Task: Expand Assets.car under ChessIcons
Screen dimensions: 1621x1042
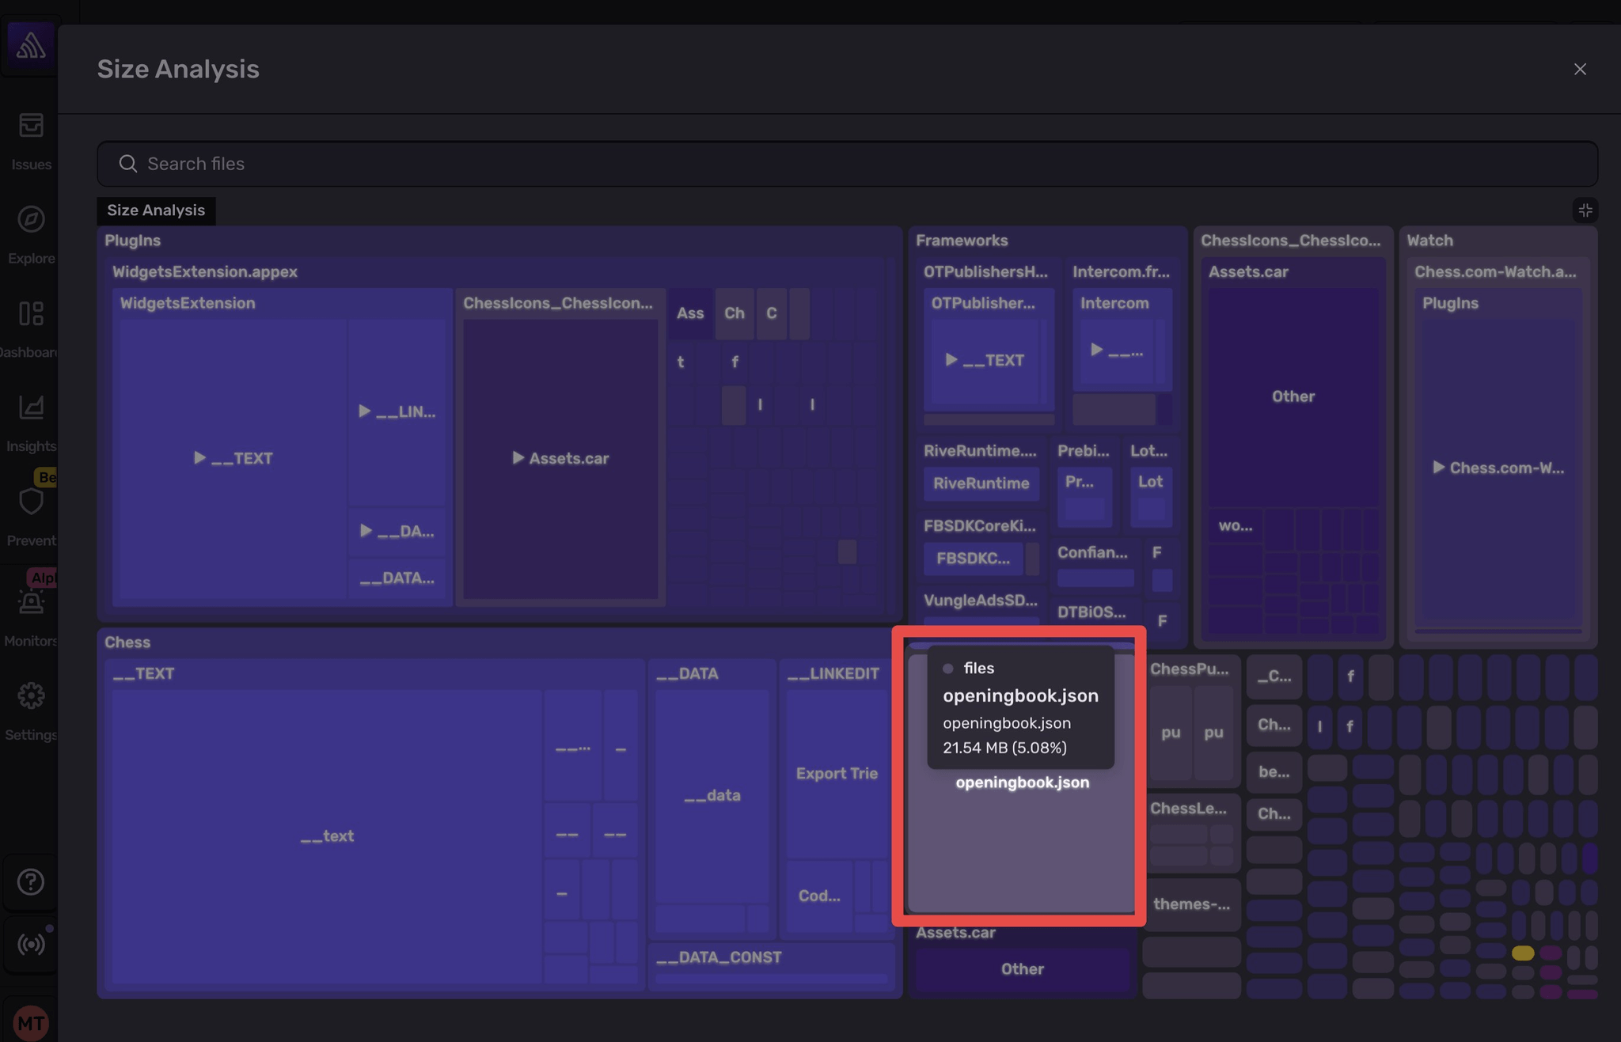Action: (560, 457)
